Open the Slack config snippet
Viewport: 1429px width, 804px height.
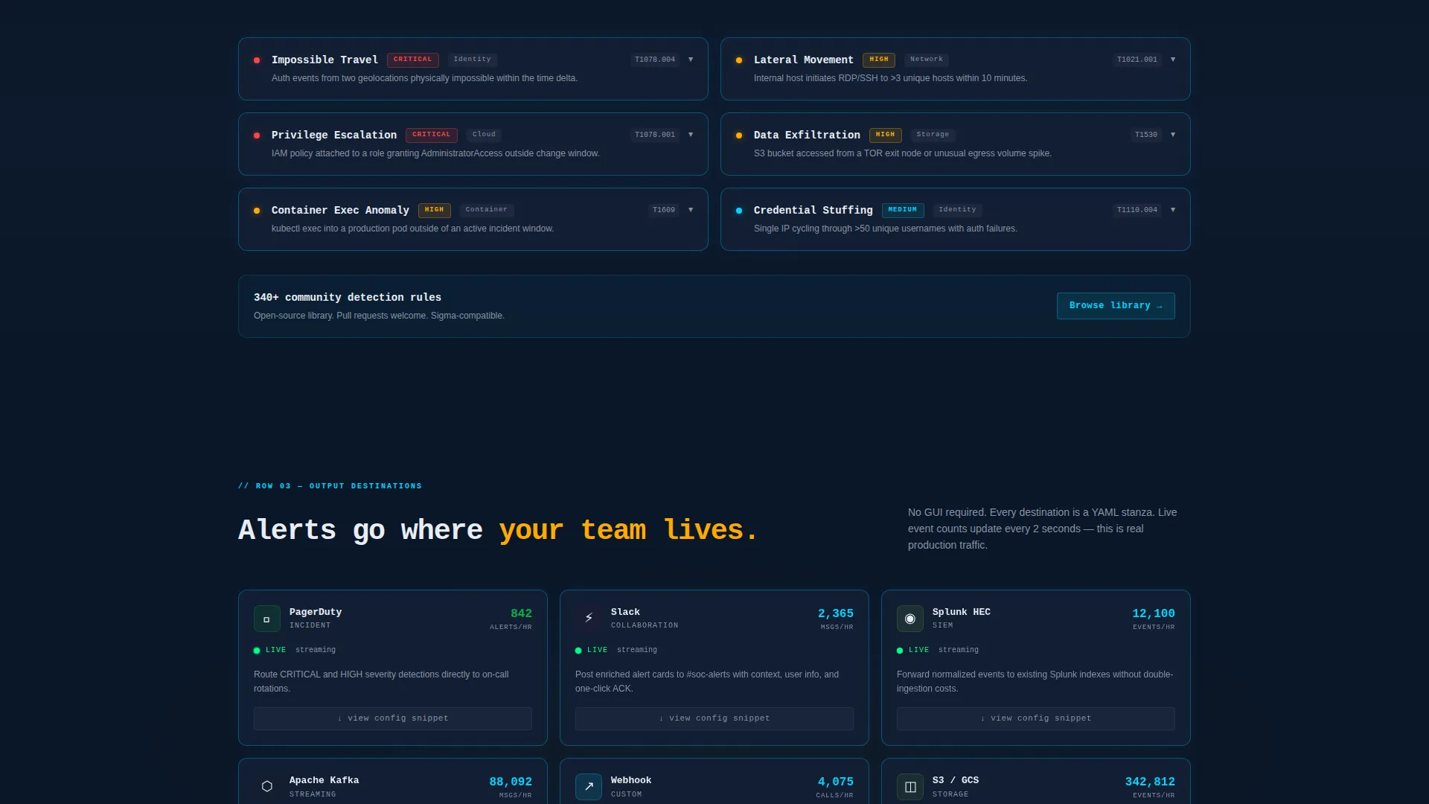tap(714, 718)
